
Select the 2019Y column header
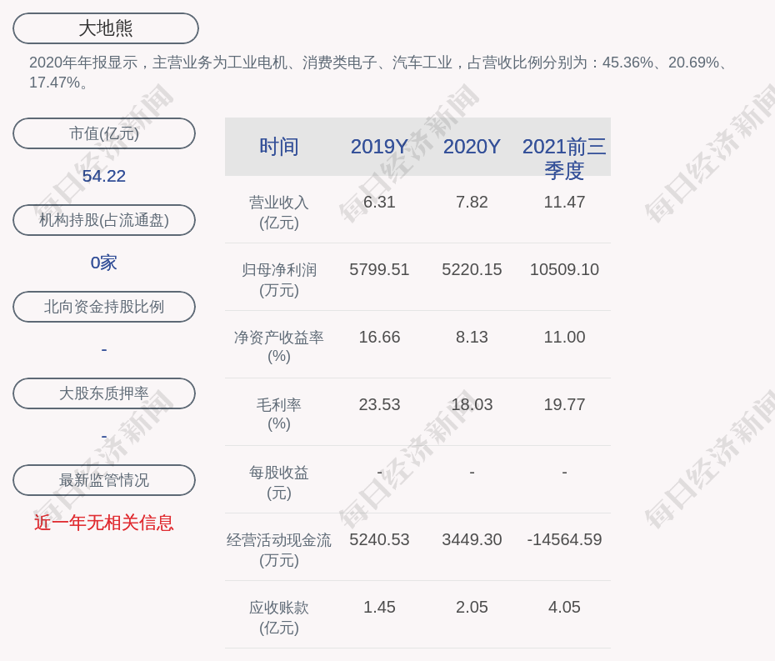[x=379, y=147]
